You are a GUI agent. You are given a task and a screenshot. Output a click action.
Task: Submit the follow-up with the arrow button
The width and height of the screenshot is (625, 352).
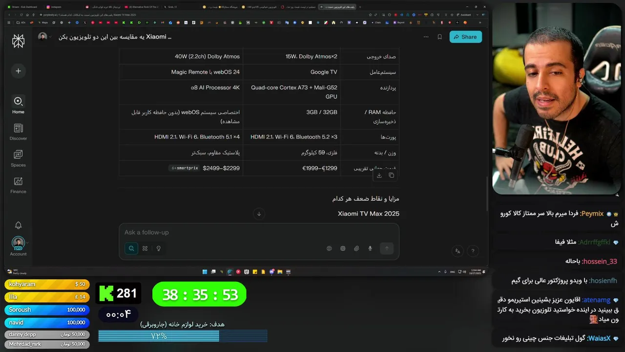point(387,248)
